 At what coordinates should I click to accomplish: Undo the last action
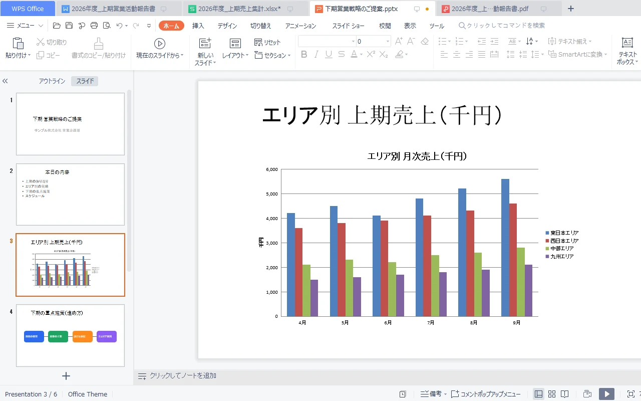[119, 26]
